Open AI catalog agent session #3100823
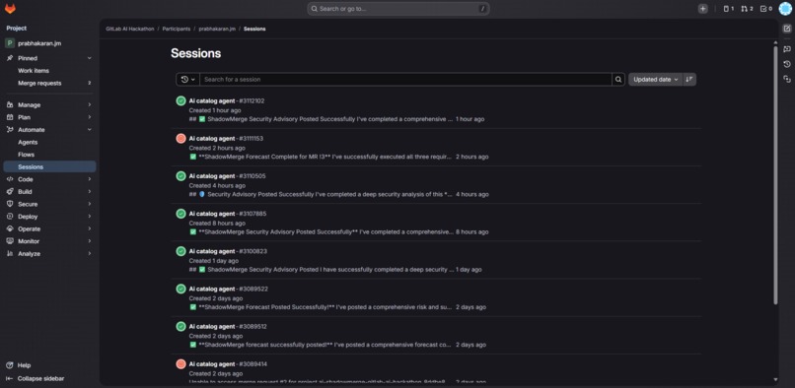795x388 pixels. tap(228, 251)
